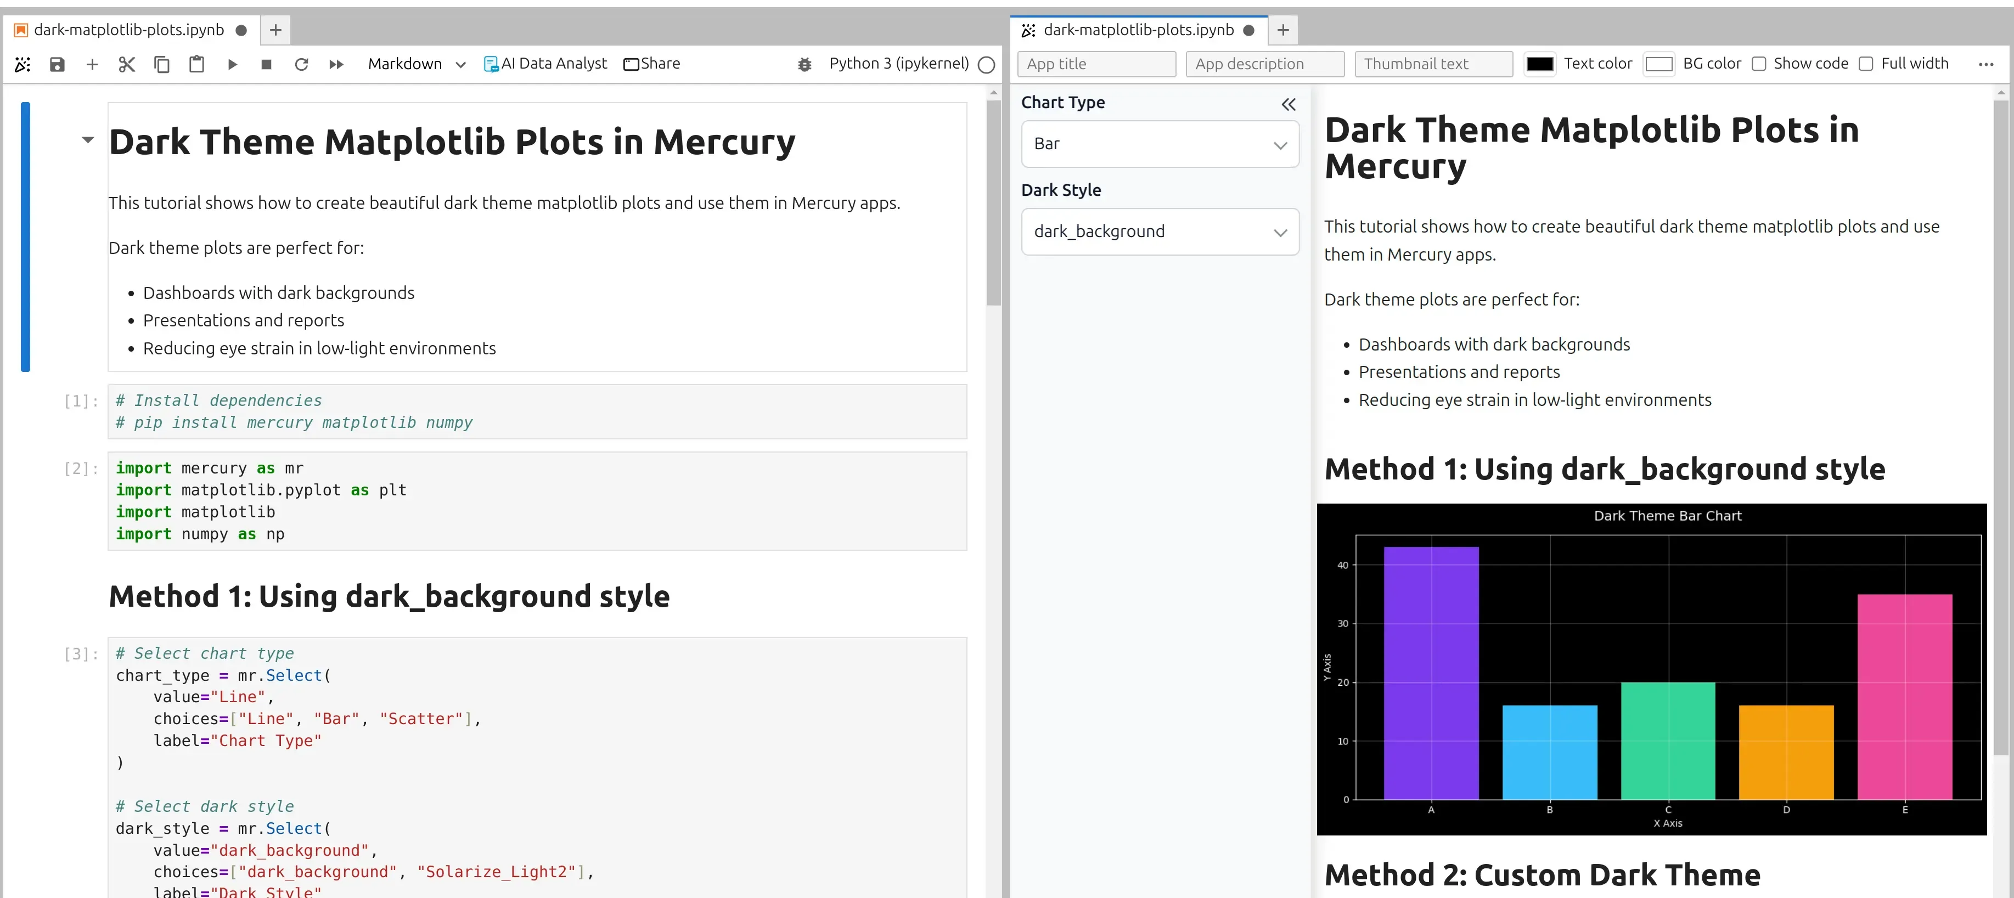Image resolution: width=2014 pixels, height=898 pixels.
Task: Click the notebook title 'Dark Theme Matplotlib Plots in Mercury'
Action: [452, 142]
